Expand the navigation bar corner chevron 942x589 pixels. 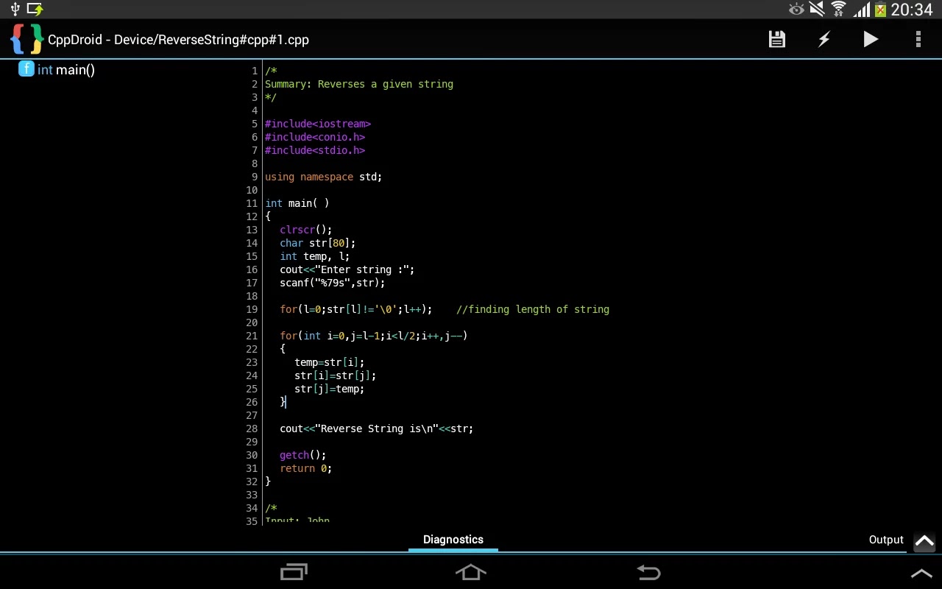coord(921,574)
